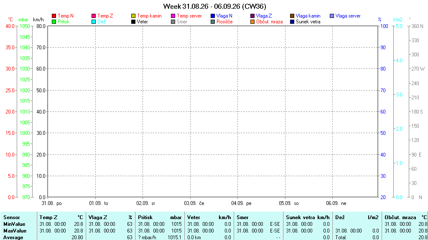Click the E-SE MinValue wind direction
The height and width of the screenshot is (240, 428).
(x=275, y=224)
